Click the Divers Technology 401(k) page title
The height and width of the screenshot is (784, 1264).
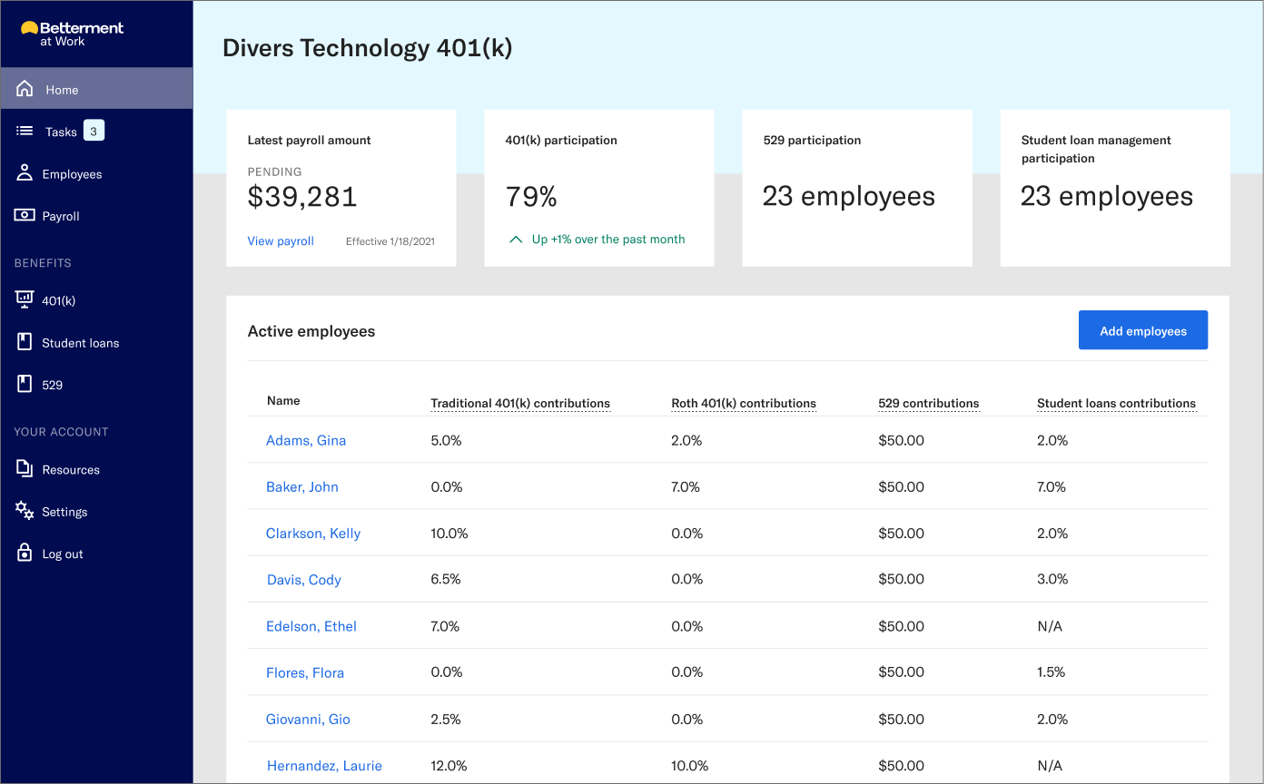click(x=368, y=48)
